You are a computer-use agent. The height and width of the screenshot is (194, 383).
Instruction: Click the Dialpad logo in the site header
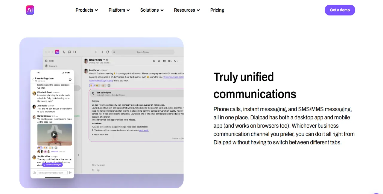coord(30,10)
